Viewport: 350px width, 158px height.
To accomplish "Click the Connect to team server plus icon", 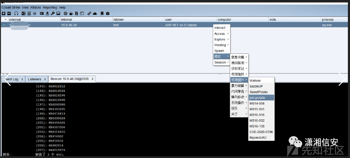I will click(3, 14).
